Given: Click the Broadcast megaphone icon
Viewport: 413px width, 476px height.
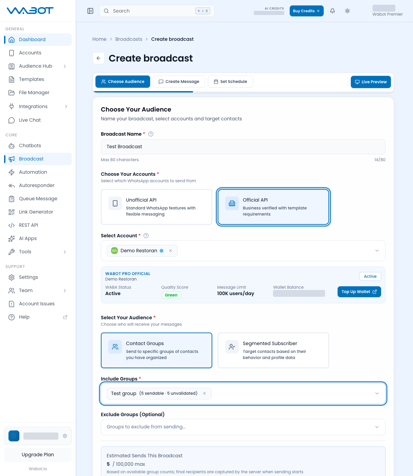Looking at the screenshot, I should pos(12,159).
